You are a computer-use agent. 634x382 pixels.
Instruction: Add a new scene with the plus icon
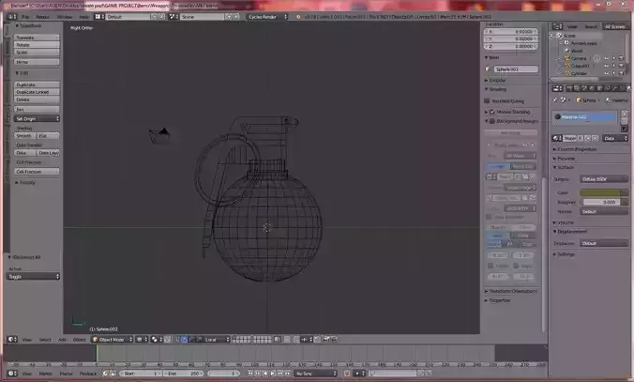229,17
